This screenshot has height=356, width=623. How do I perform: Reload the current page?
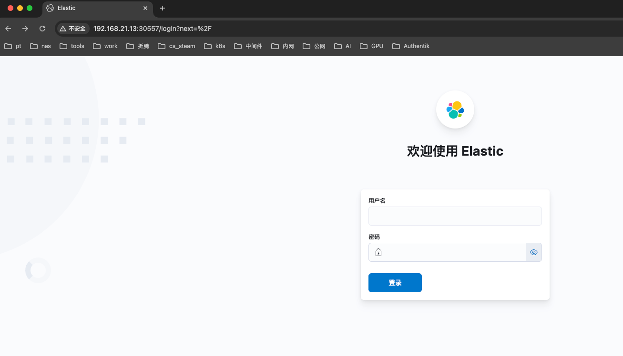point(42,29)
